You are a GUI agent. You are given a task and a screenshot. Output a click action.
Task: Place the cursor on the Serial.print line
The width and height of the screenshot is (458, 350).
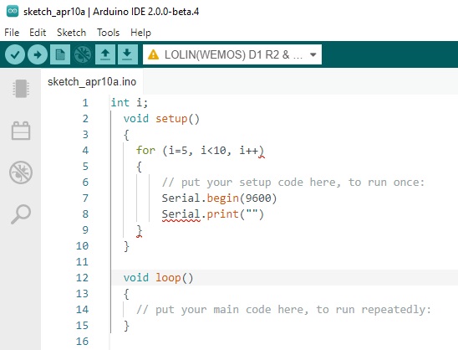click(213, 214)
